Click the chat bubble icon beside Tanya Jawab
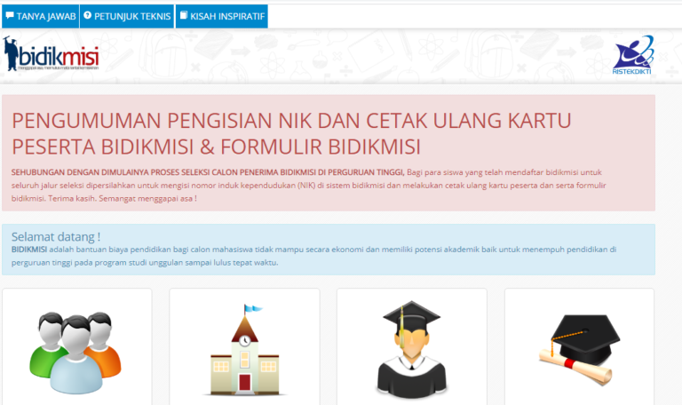This screenshot has width=682, height=405. point(10,16)
